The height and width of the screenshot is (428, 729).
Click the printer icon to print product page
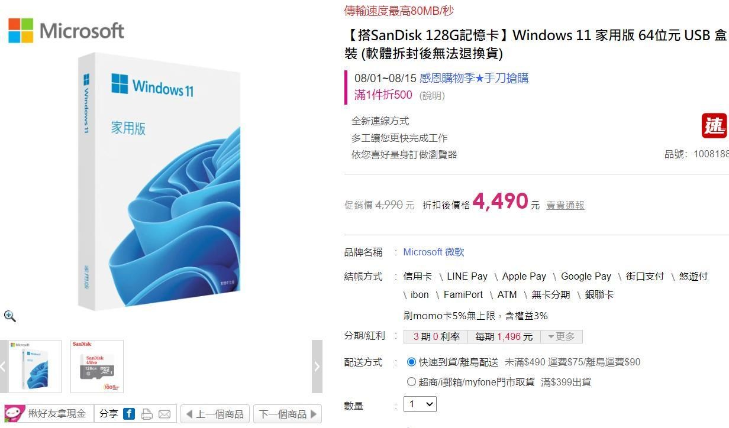click(x=147, y=414)
